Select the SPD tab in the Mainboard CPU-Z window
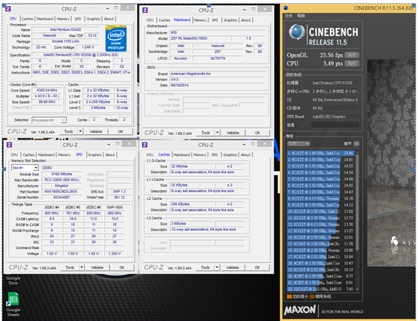Image resolution: width=420 pixels, height=321 pixels. pos(214,20)
